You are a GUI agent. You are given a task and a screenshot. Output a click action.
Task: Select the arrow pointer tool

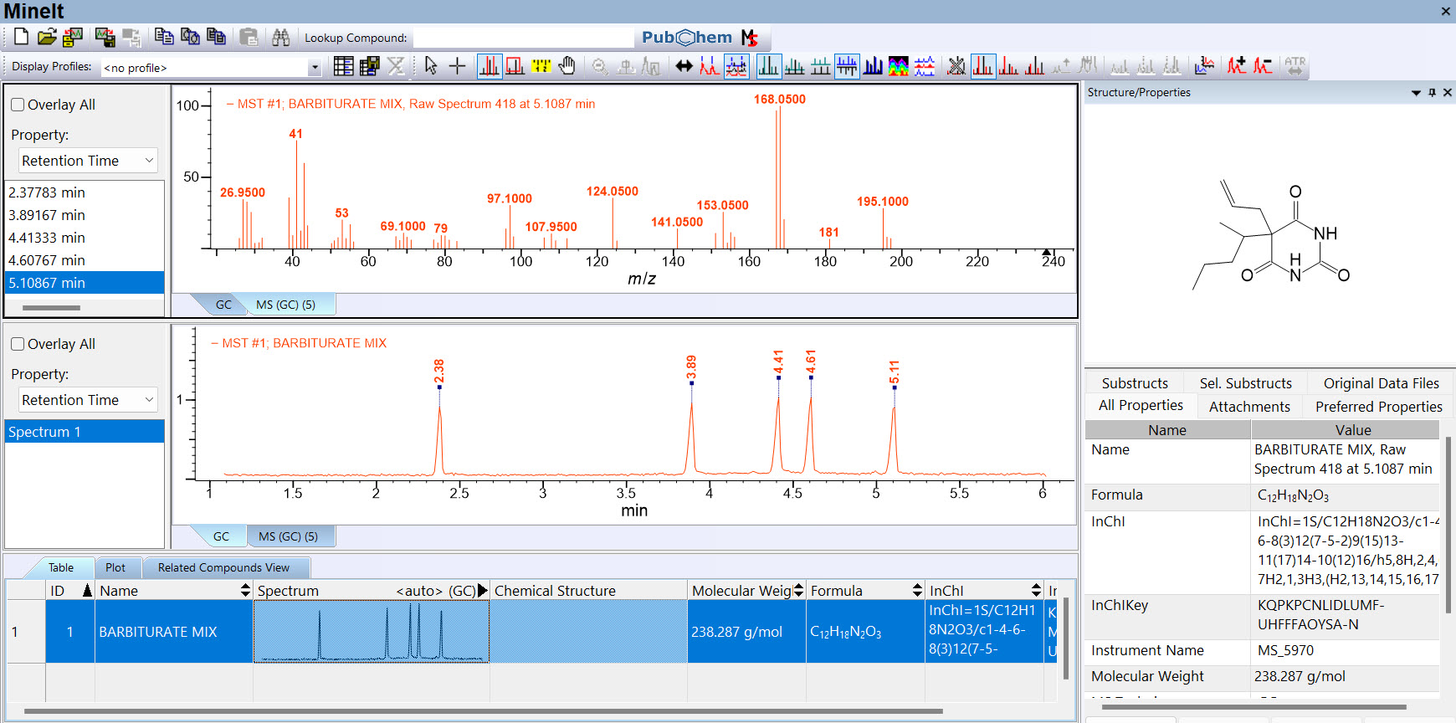coord(431,66)
